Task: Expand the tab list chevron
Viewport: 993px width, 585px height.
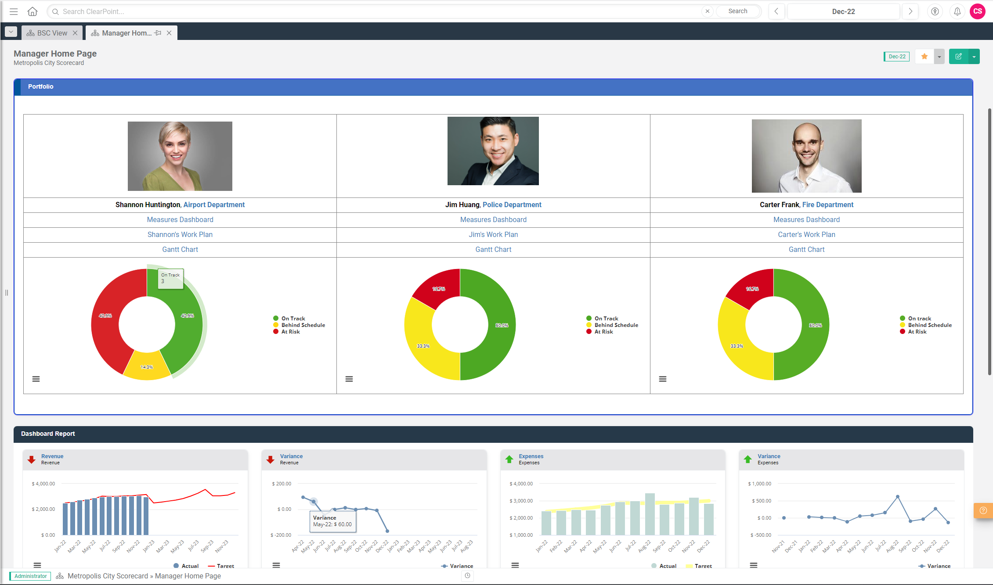Action: click(11, 32)
